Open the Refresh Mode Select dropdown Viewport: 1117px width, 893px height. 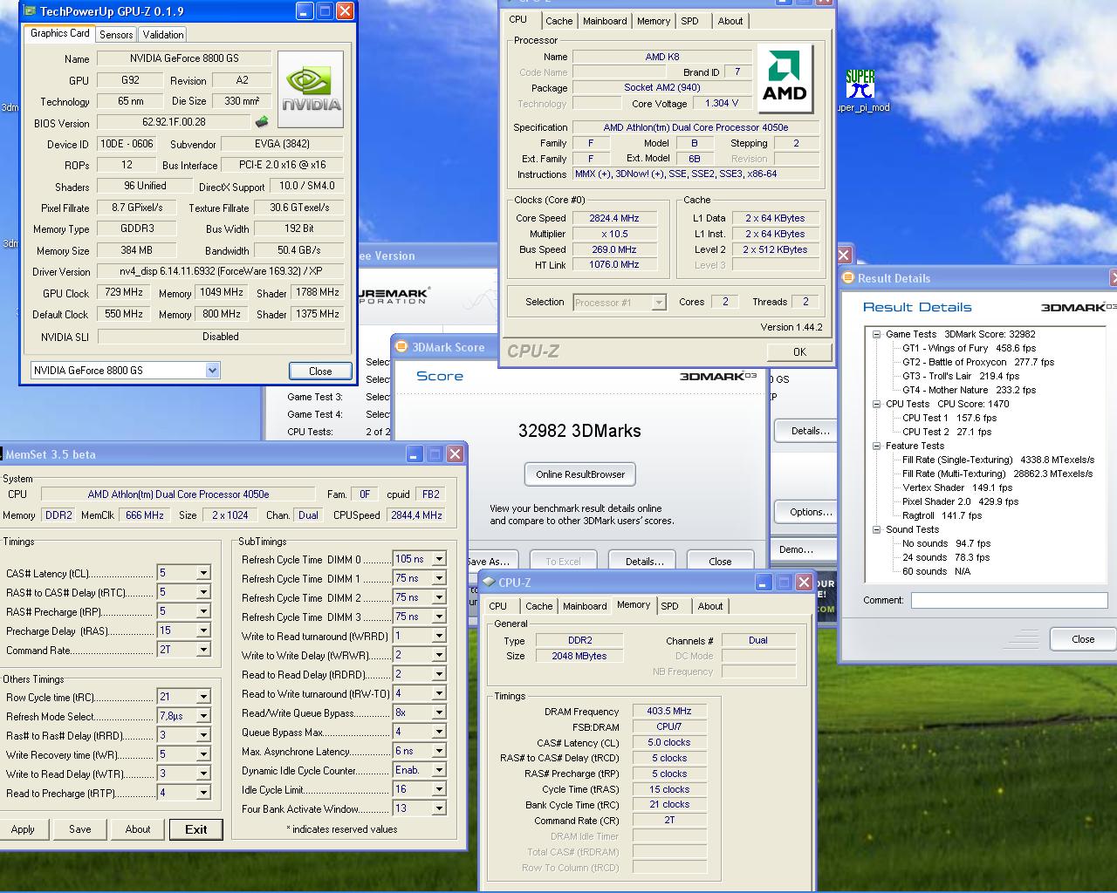pyautogui.click(x=203, y=716)
